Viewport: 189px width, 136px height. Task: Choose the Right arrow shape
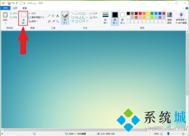click(x=84, y=21)
